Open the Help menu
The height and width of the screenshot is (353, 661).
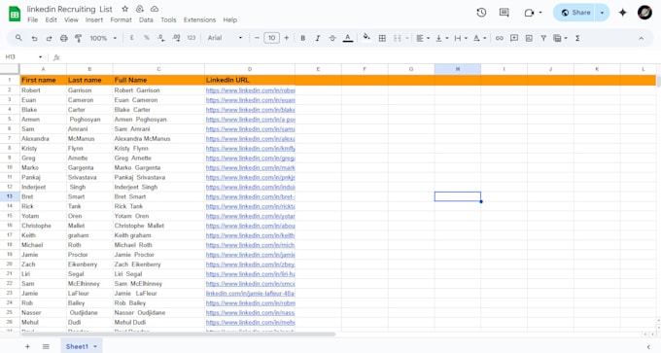click(x=229, y=19)
